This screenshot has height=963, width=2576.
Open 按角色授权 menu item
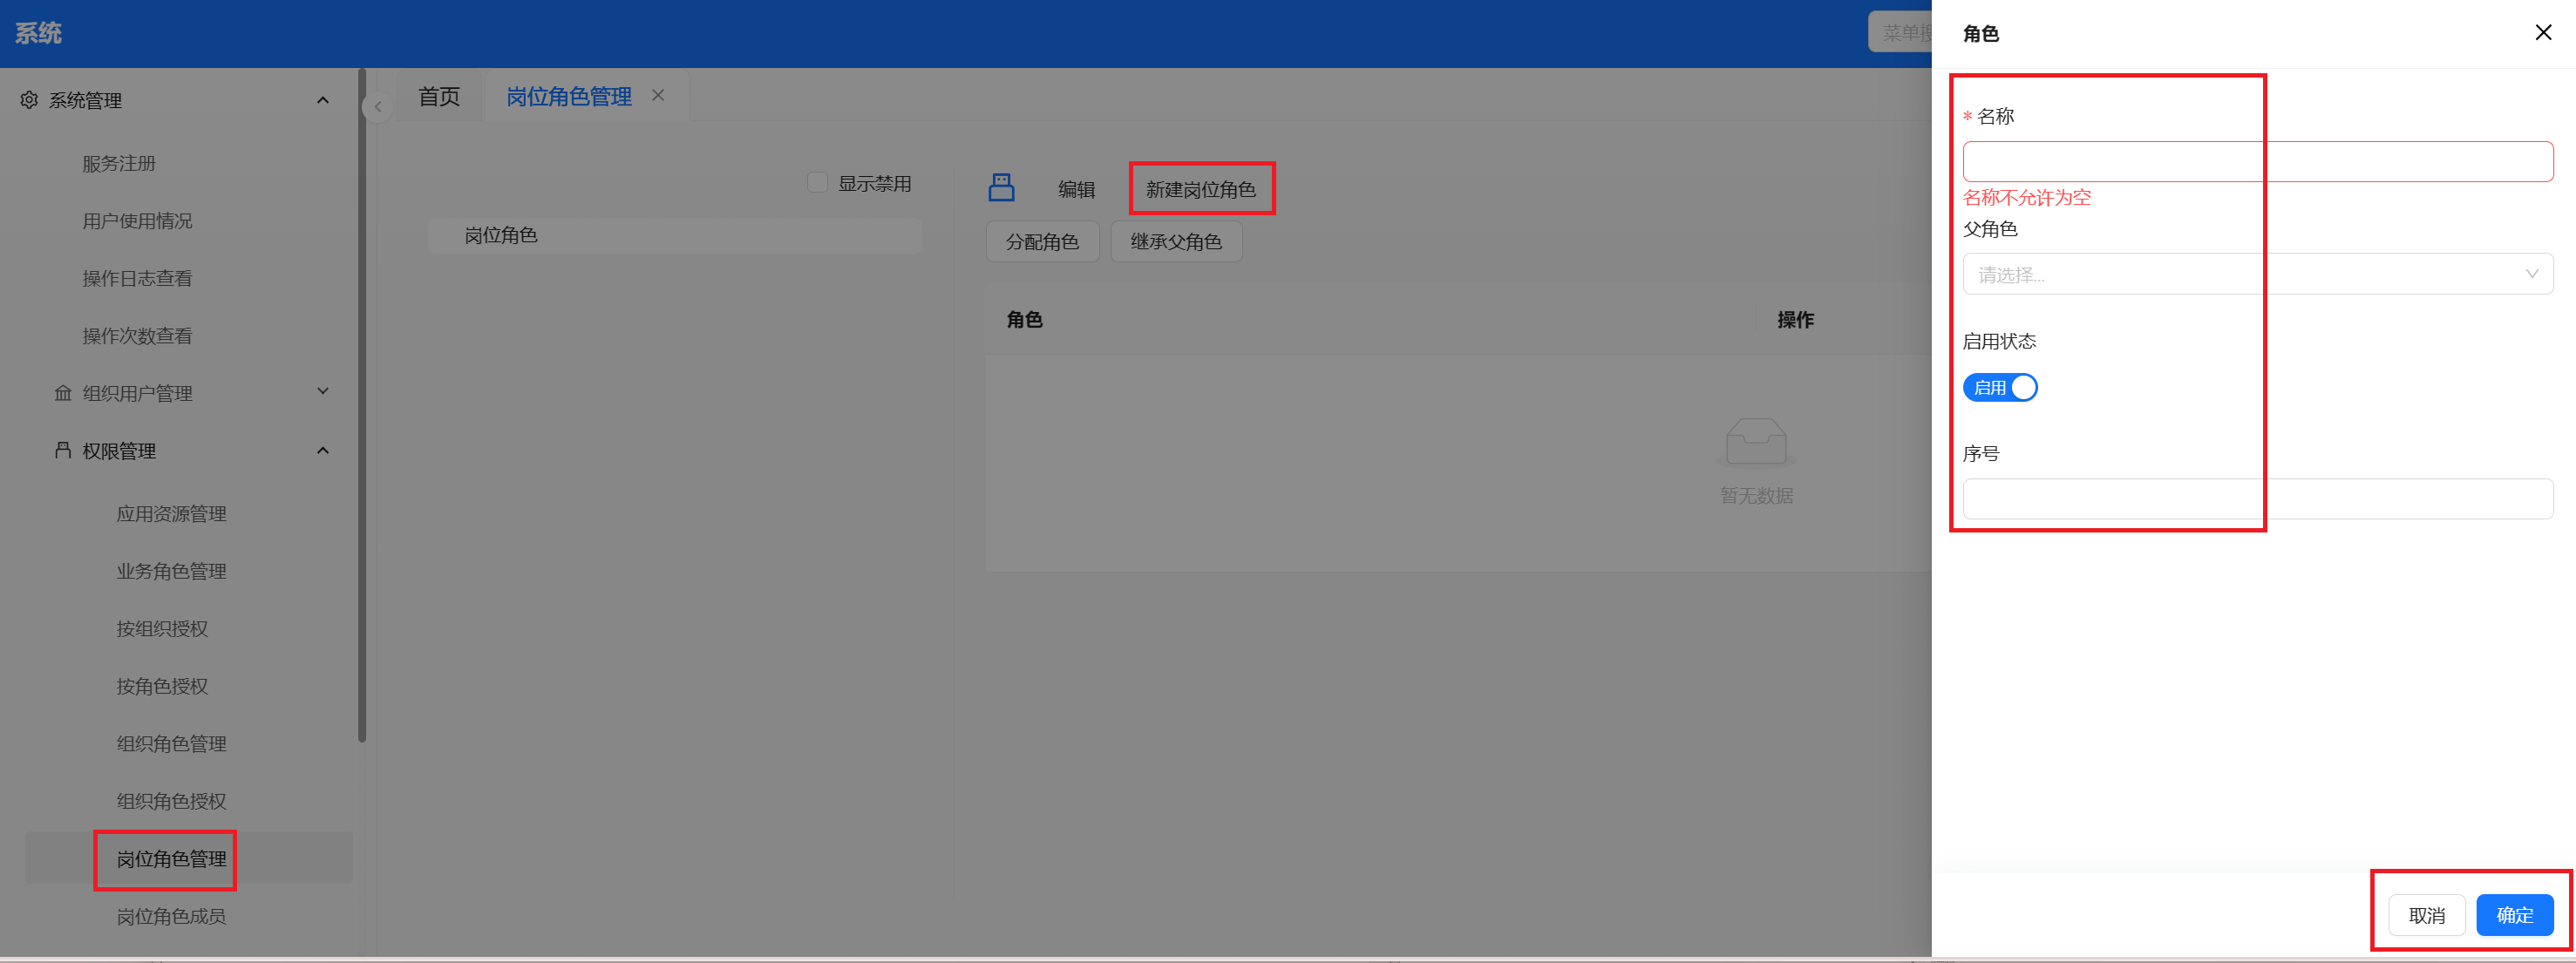pos(162,686)
